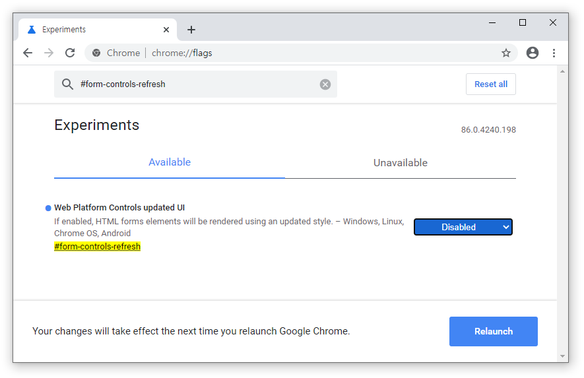This screenshot has width=584, height=378.
Task: Focus the search flags input field
Action: (x=195, y=84)
